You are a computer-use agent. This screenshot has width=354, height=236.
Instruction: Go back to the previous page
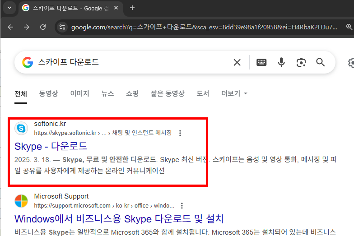coord(10,27)
